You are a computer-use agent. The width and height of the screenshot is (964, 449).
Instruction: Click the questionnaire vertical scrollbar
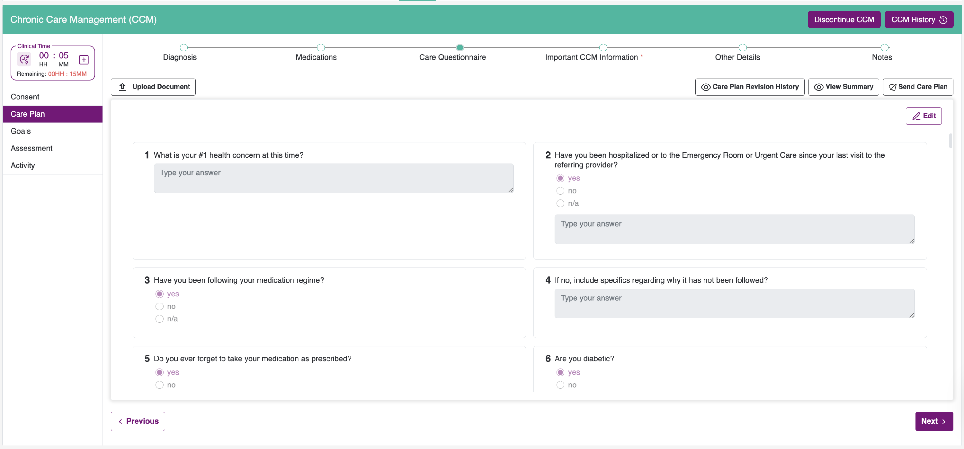point(950,141)
